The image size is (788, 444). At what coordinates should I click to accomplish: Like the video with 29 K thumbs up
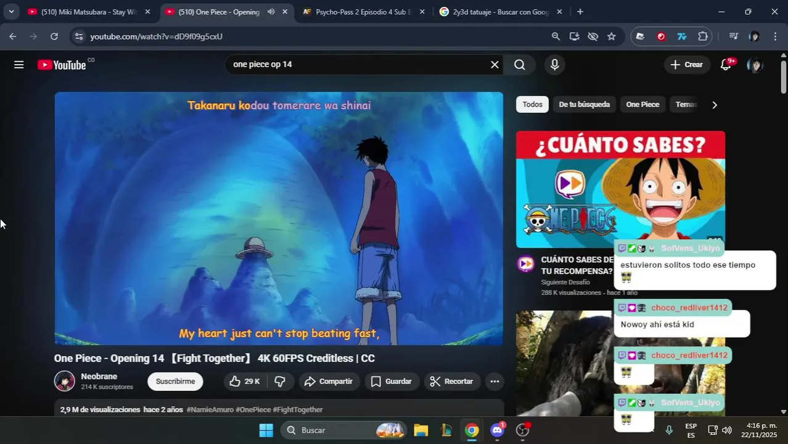[x=245, y=382]
